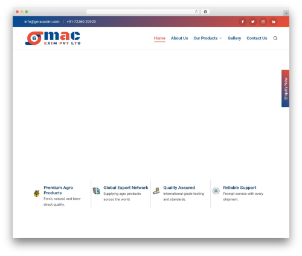Click the 'Prompt service with every shipment.' text
Image resolution: width=302 pixels, height=256 pixels.
[243, 197]
